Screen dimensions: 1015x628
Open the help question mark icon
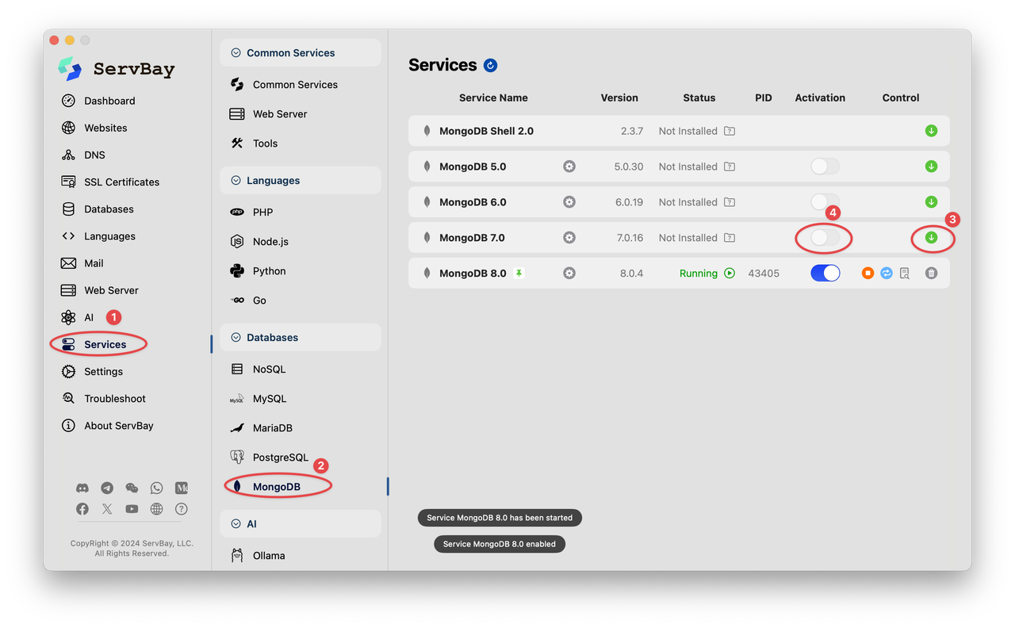pos(182,509)
